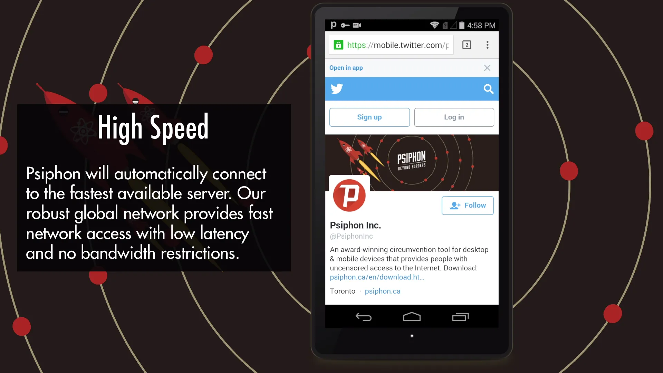
Task: Click the Android home button icon
Action: click(412, 317)
